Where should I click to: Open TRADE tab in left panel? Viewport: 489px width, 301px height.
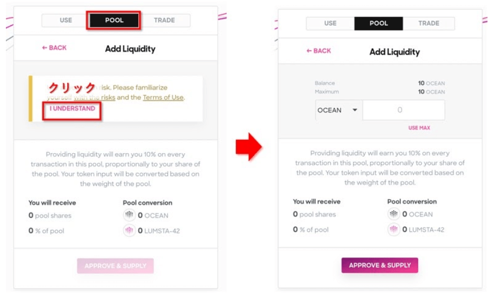[164, 20]
